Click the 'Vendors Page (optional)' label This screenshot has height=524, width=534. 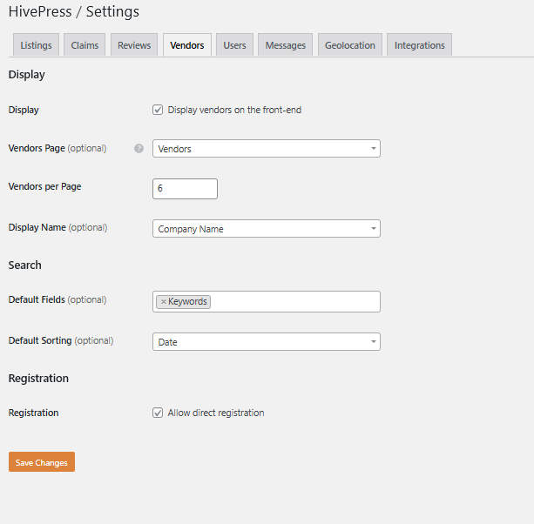click(57, 148)
